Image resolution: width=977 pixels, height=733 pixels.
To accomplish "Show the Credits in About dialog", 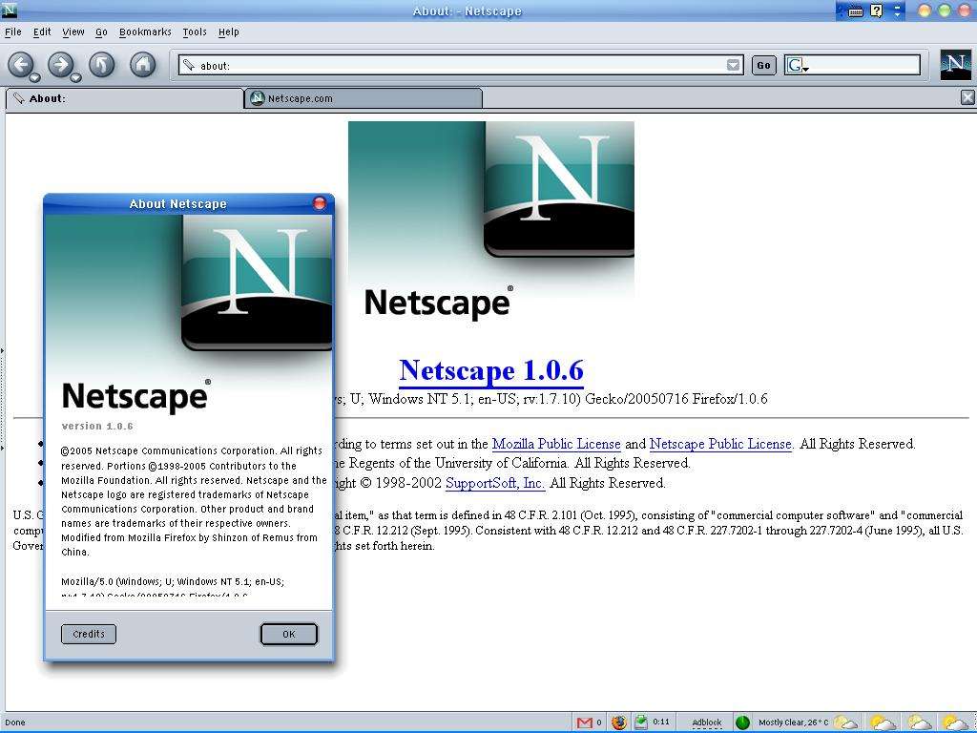I will 89,634.
